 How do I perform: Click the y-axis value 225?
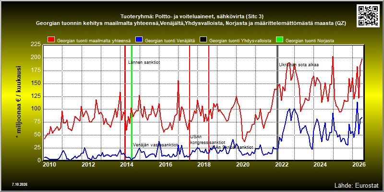(x=36, y=45)
